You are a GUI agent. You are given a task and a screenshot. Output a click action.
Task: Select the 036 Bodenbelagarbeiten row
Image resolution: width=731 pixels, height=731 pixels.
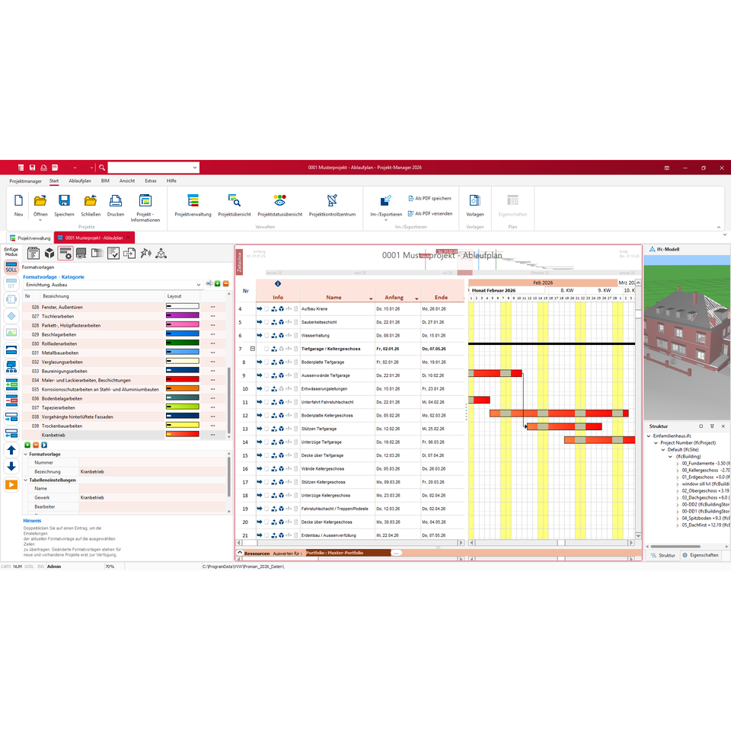pyautogui.click(x=124, y=398)
